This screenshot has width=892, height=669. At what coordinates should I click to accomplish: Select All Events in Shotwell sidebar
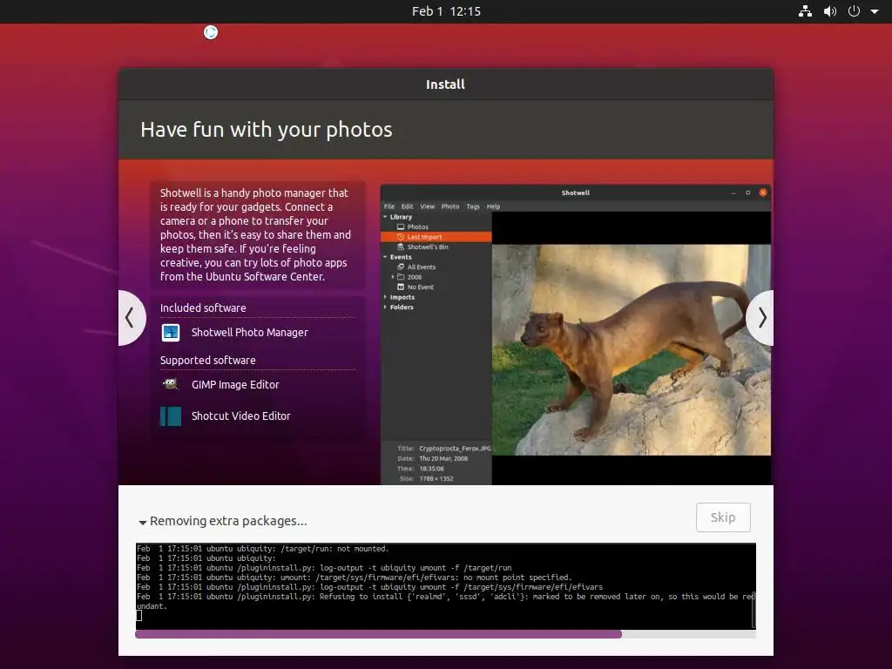coord(421,267)
